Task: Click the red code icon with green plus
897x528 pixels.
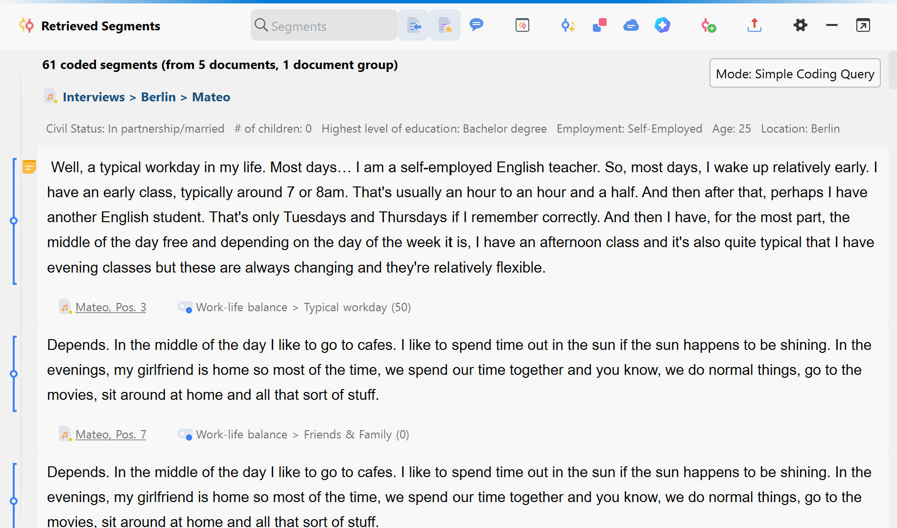Action: pyautogui.click(x=708, y=25)
